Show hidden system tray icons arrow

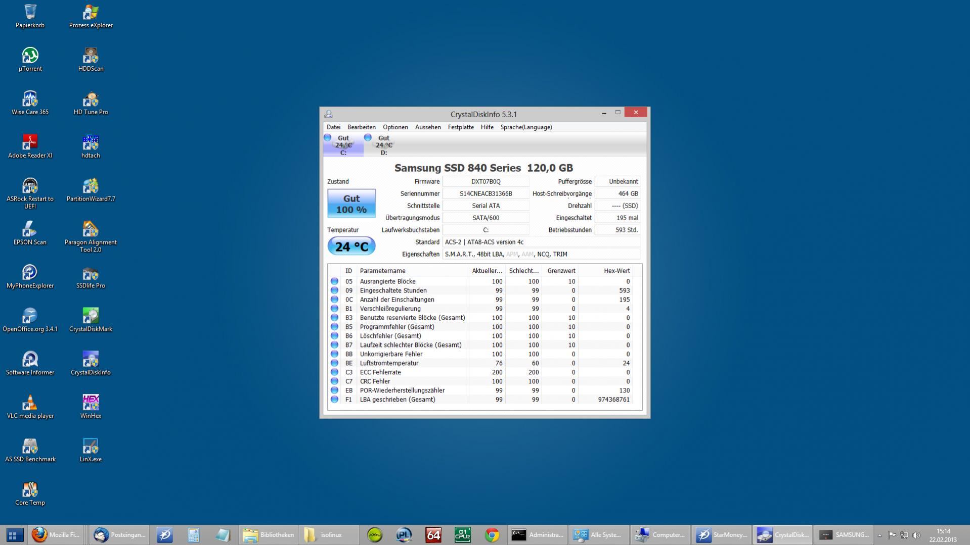coord(879,535)
